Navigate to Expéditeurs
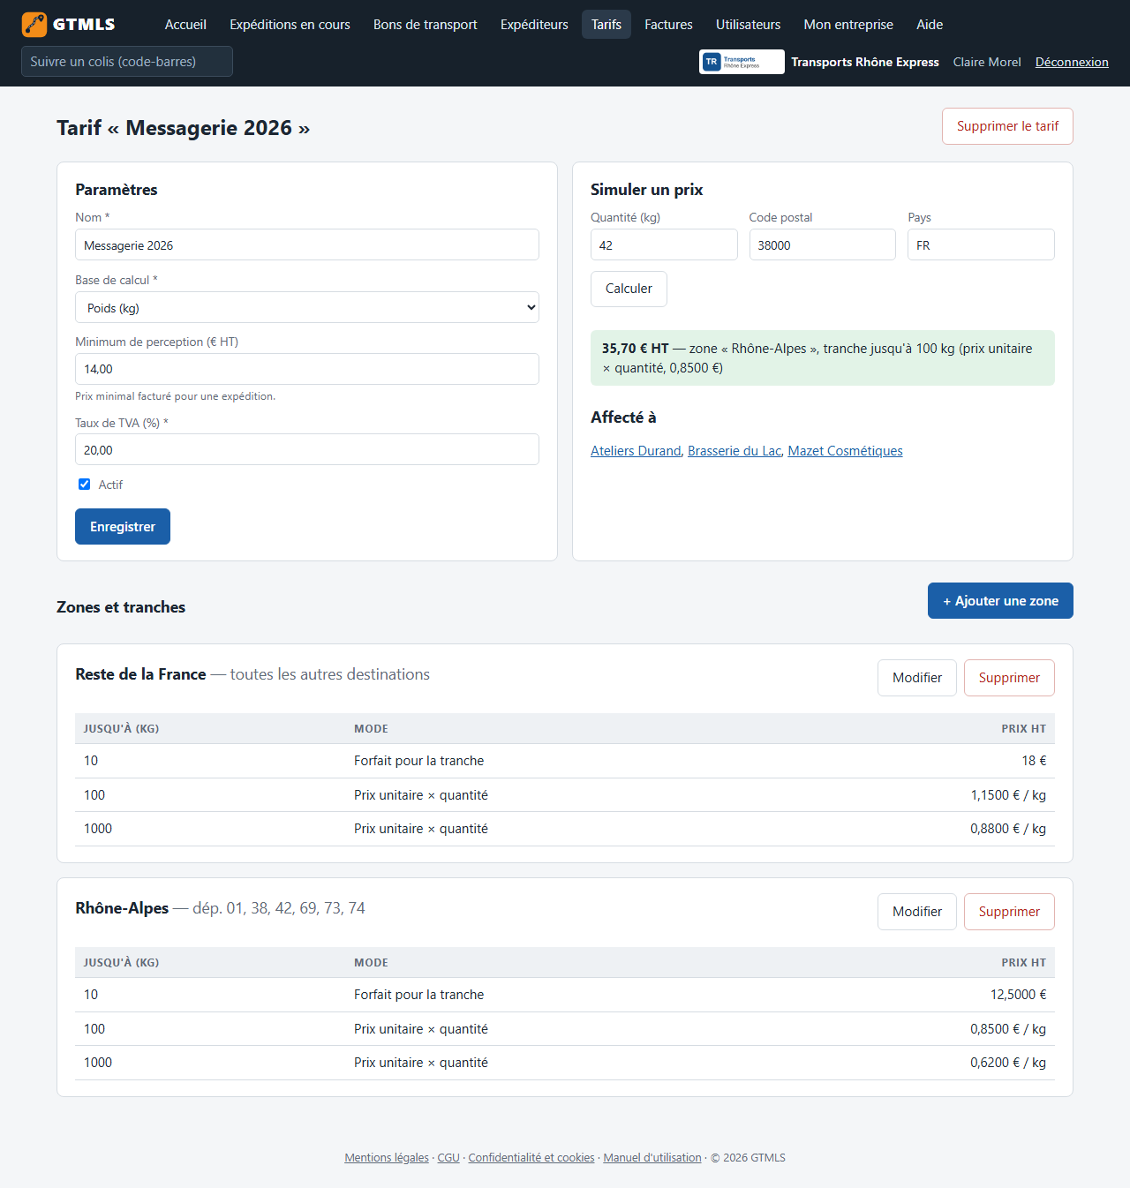Viewport: 1130px width, 1188px height. pos(534,25)
